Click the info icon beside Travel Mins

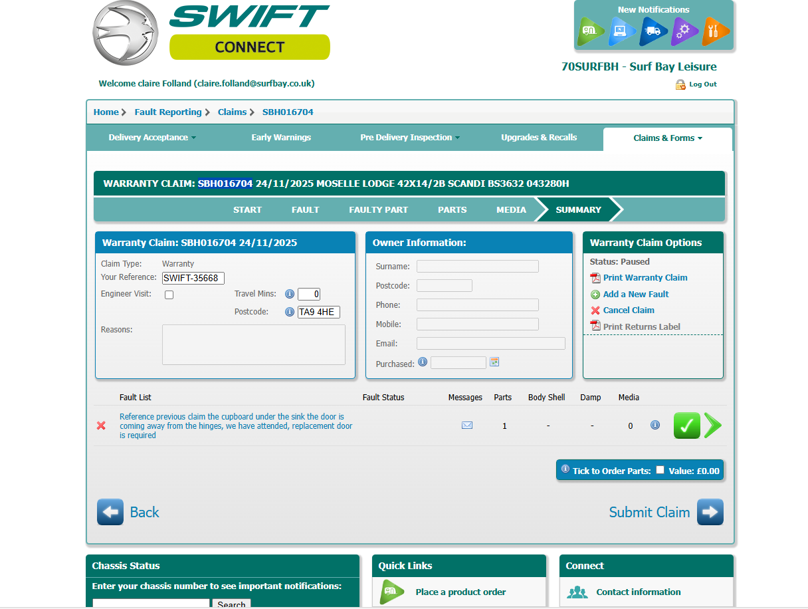tap(290, 294)
